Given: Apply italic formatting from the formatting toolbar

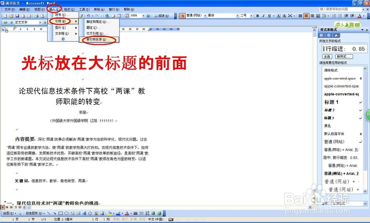Looking at the screenshot, I should (263, 16).
